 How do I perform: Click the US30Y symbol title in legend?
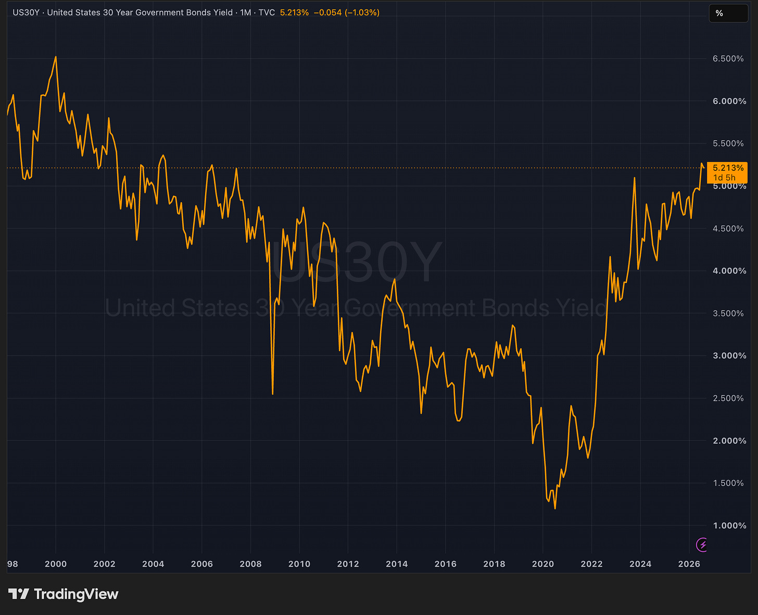click(26, 13)
